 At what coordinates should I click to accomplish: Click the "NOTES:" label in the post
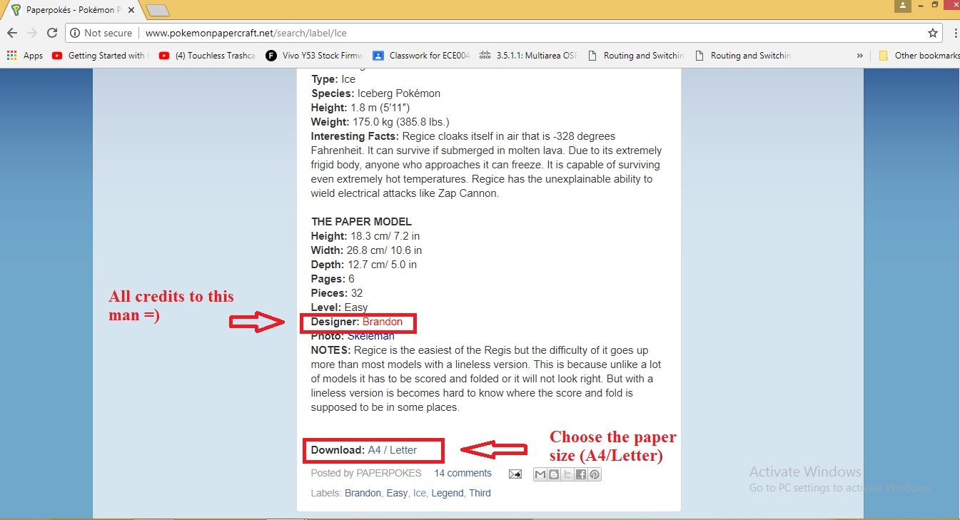(331, 350)
